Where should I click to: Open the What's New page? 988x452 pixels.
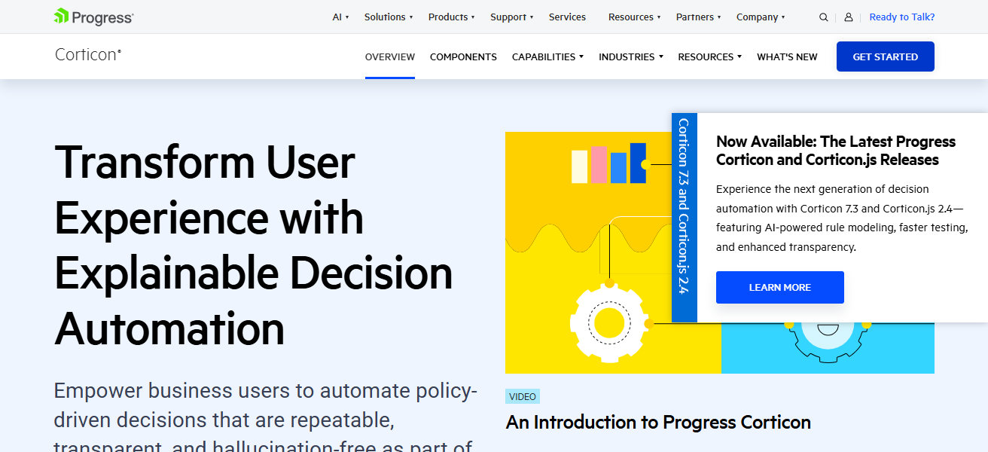click(787, 57)
